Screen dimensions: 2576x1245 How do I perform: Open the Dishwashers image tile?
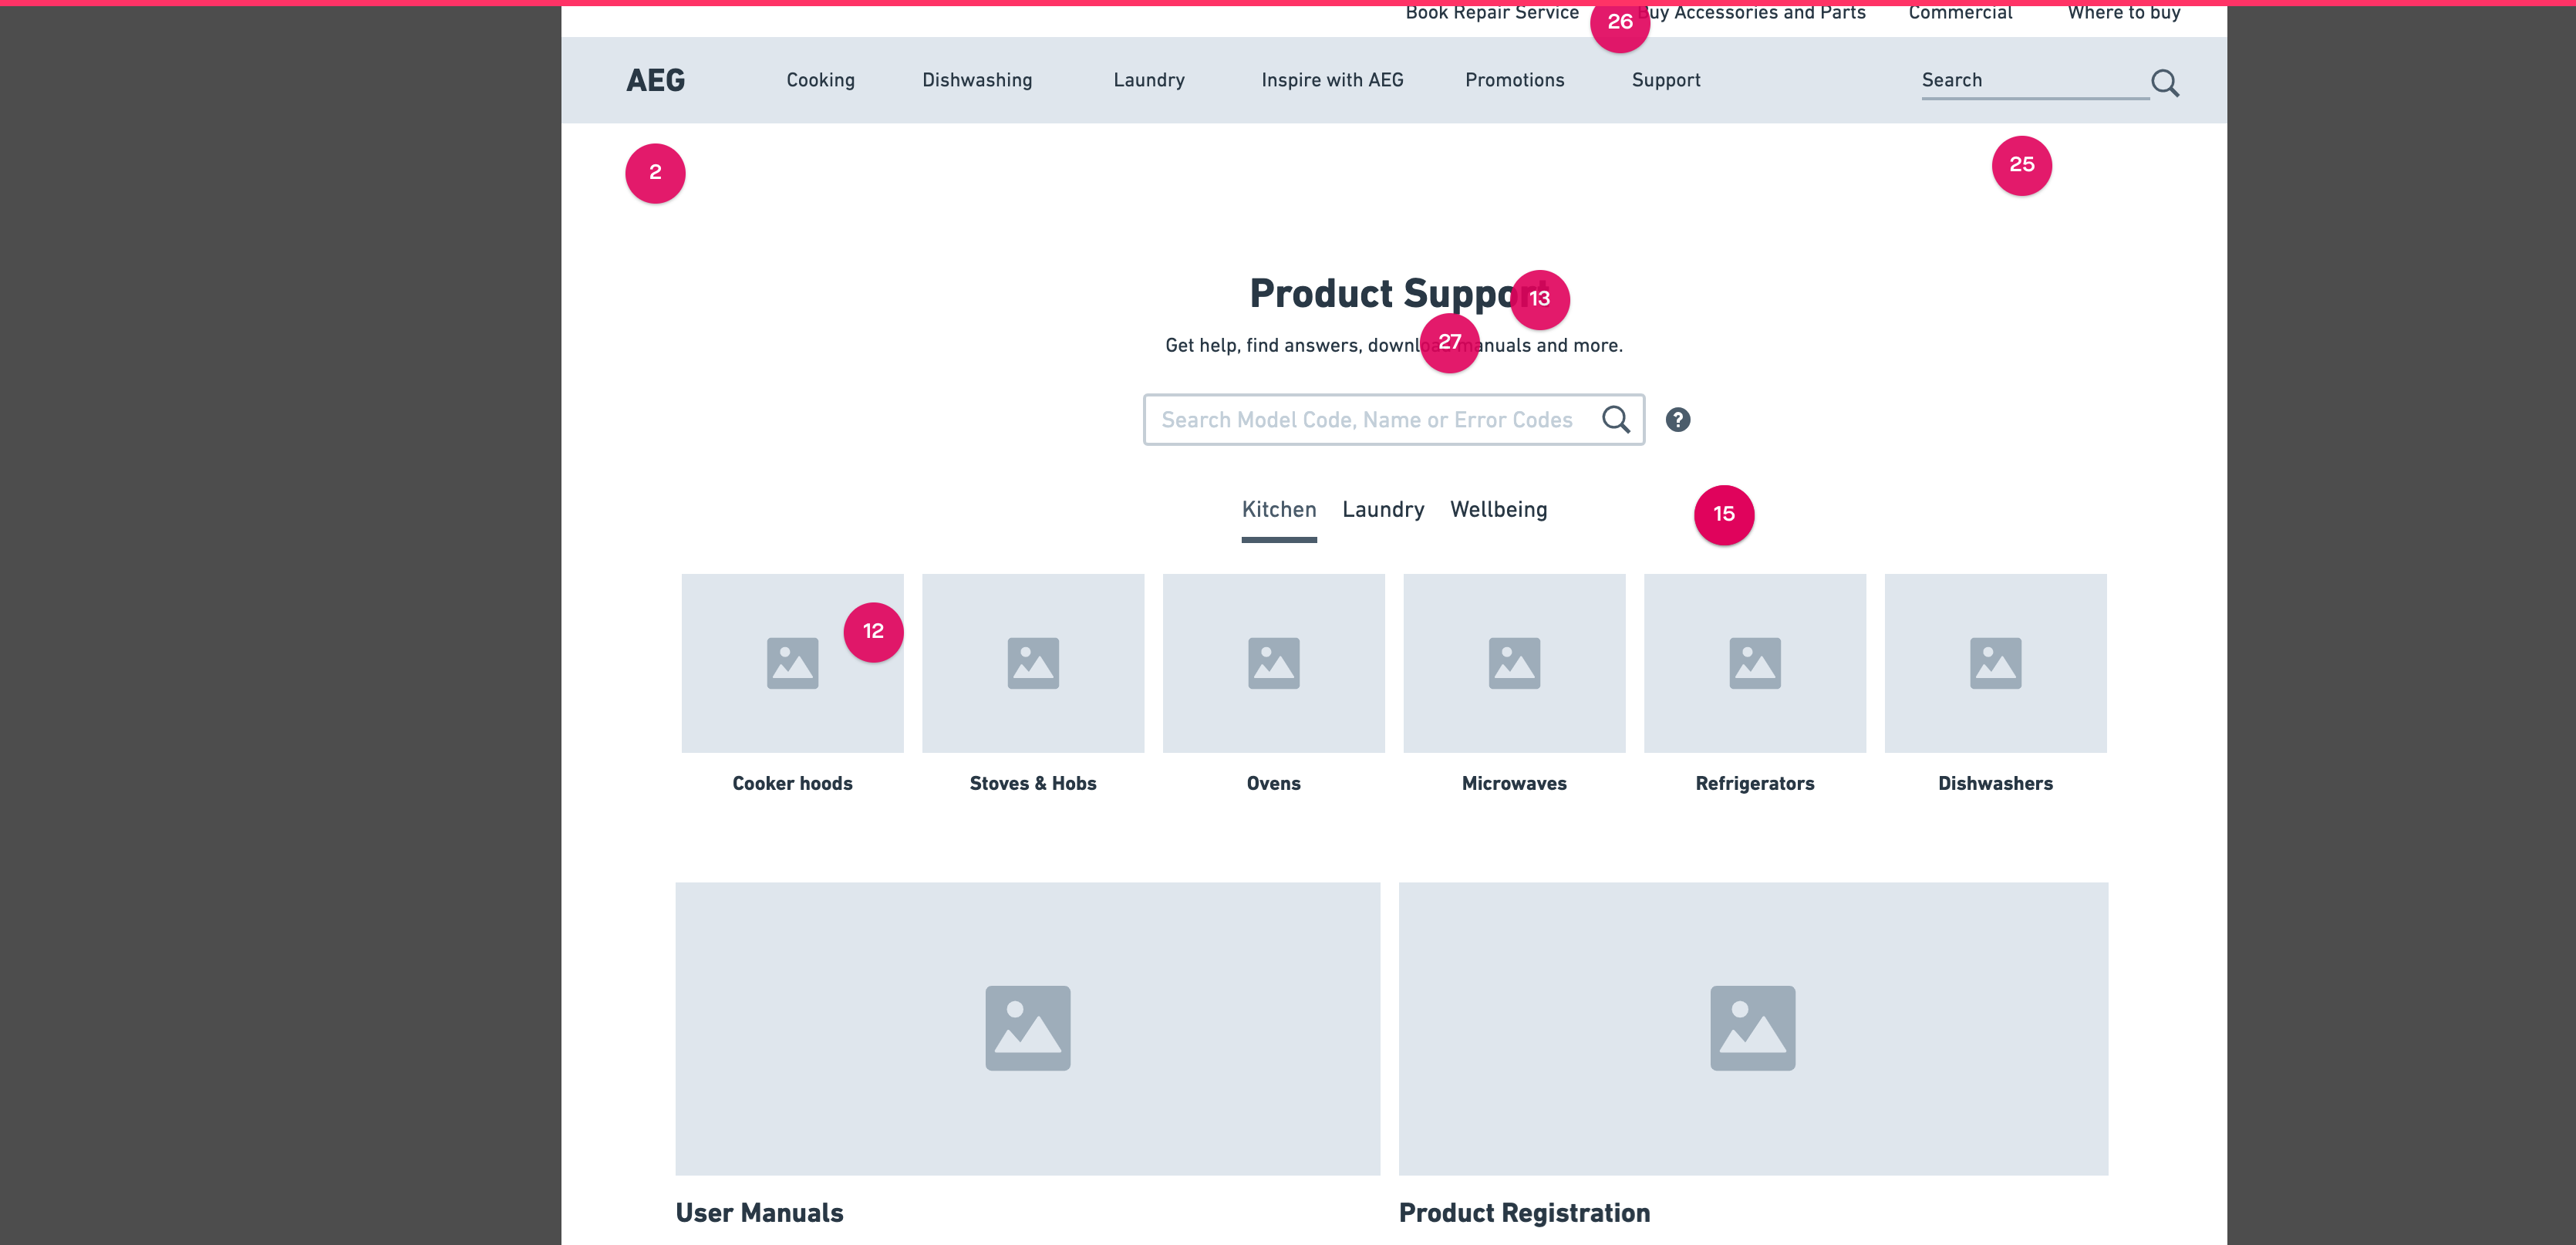[1995, 662]
